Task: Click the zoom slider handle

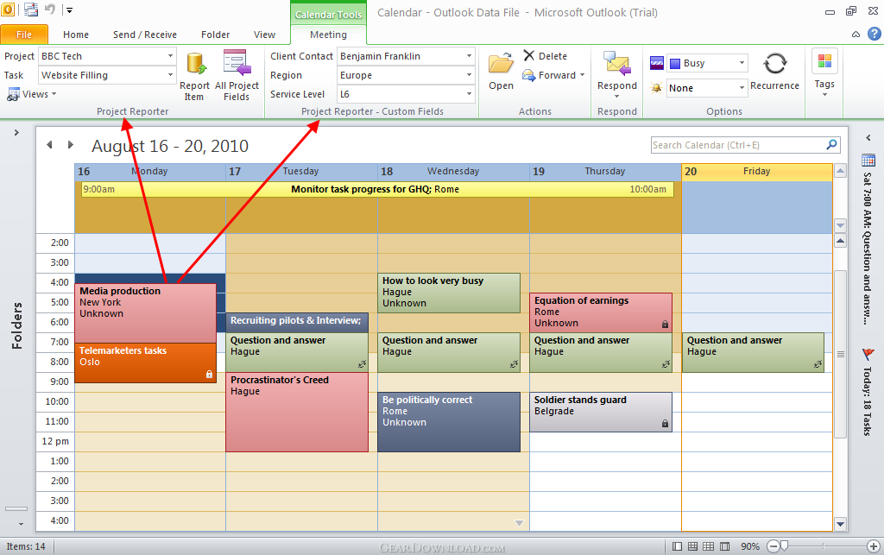Action: 784,546
